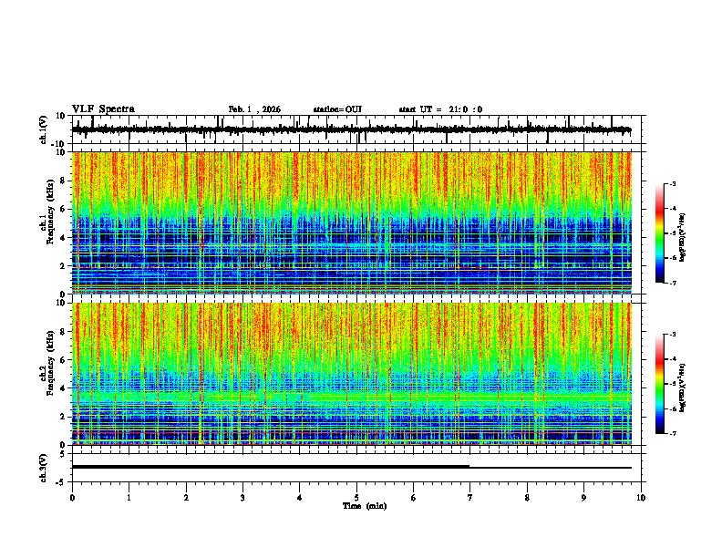This screenshot has height=558, width=722.
Task: Select the "Feb. 1 , 2026" date text
Action: tap(254, 109)
